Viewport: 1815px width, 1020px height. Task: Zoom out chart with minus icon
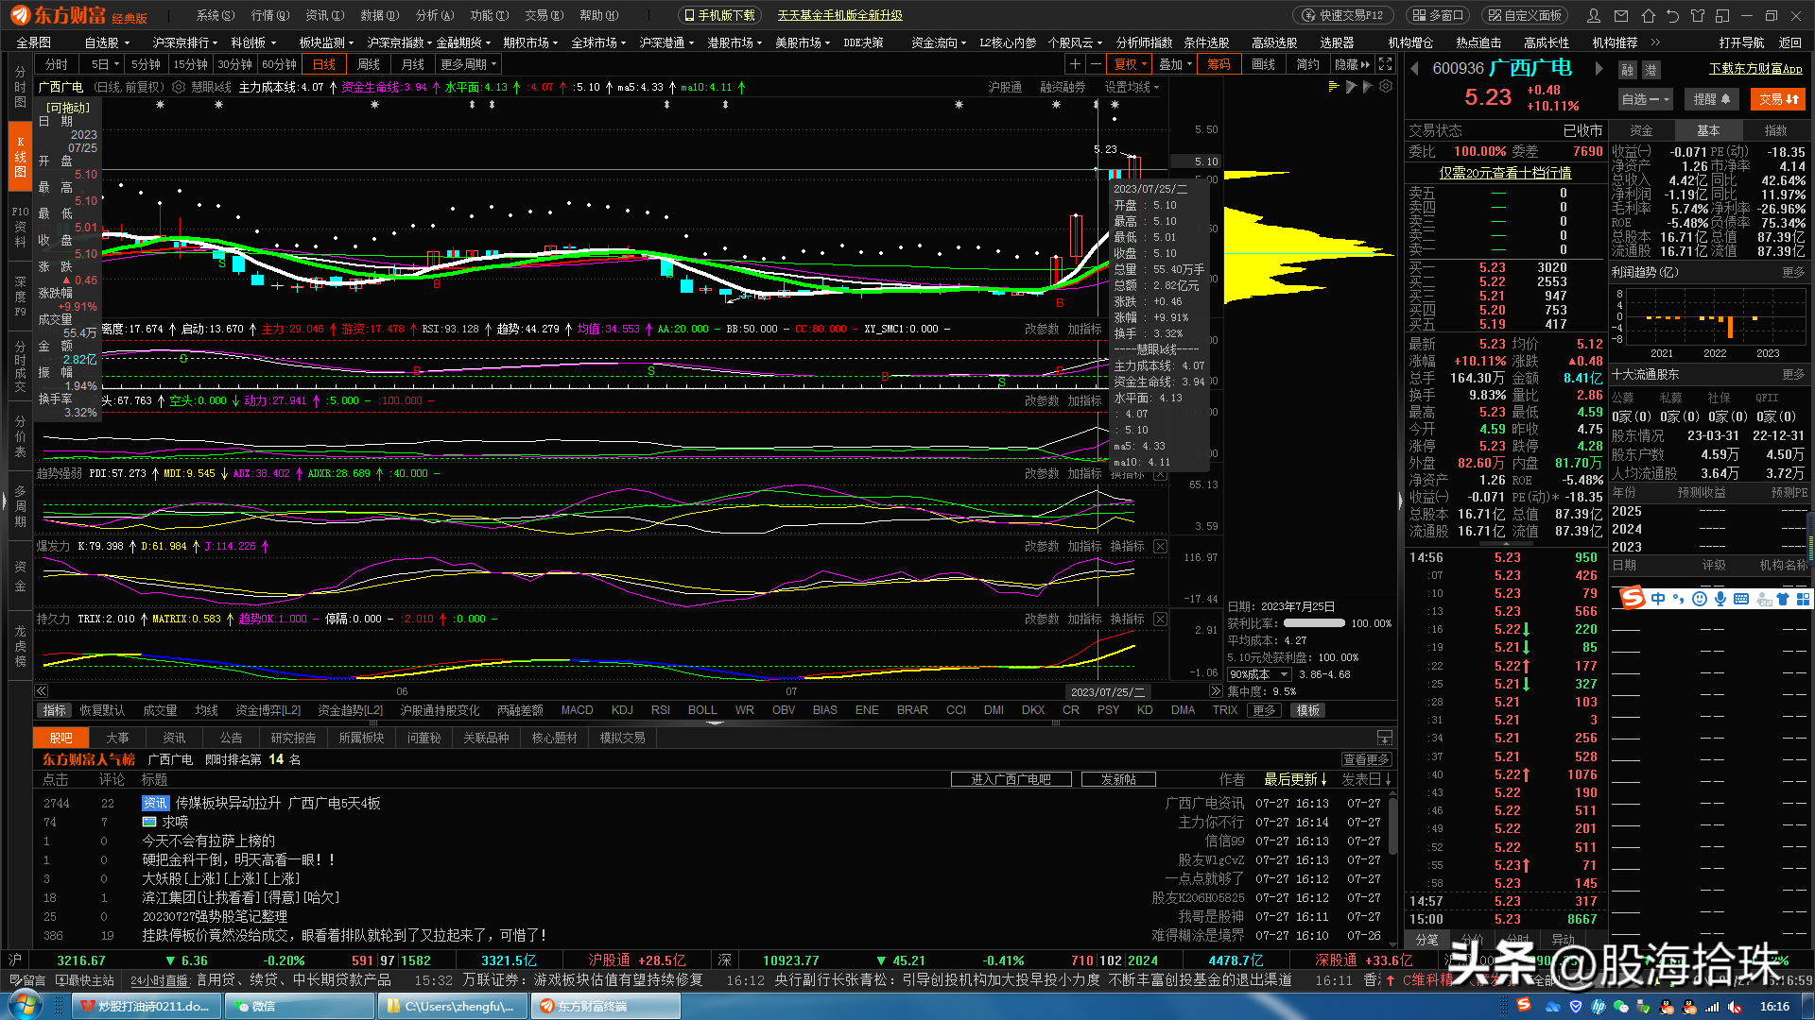pyautogui.click(x=1096, y=64)
